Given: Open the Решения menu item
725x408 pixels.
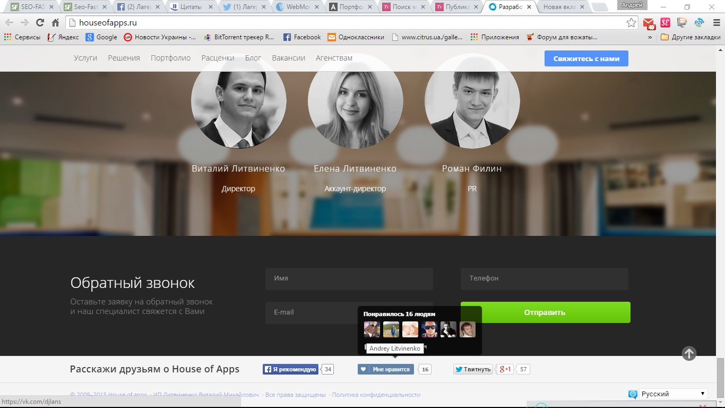Looking at the screenshot, I should 124,58.
